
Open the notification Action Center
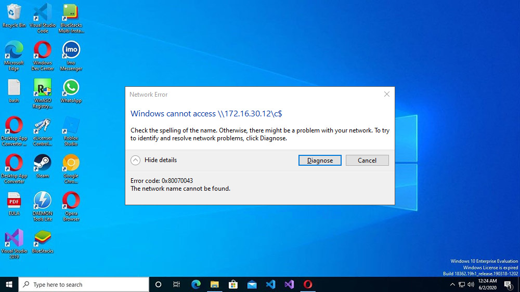(508, 284)
